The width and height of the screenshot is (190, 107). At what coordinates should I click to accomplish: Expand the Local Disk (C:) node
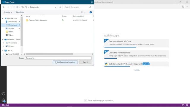[4, 54]
